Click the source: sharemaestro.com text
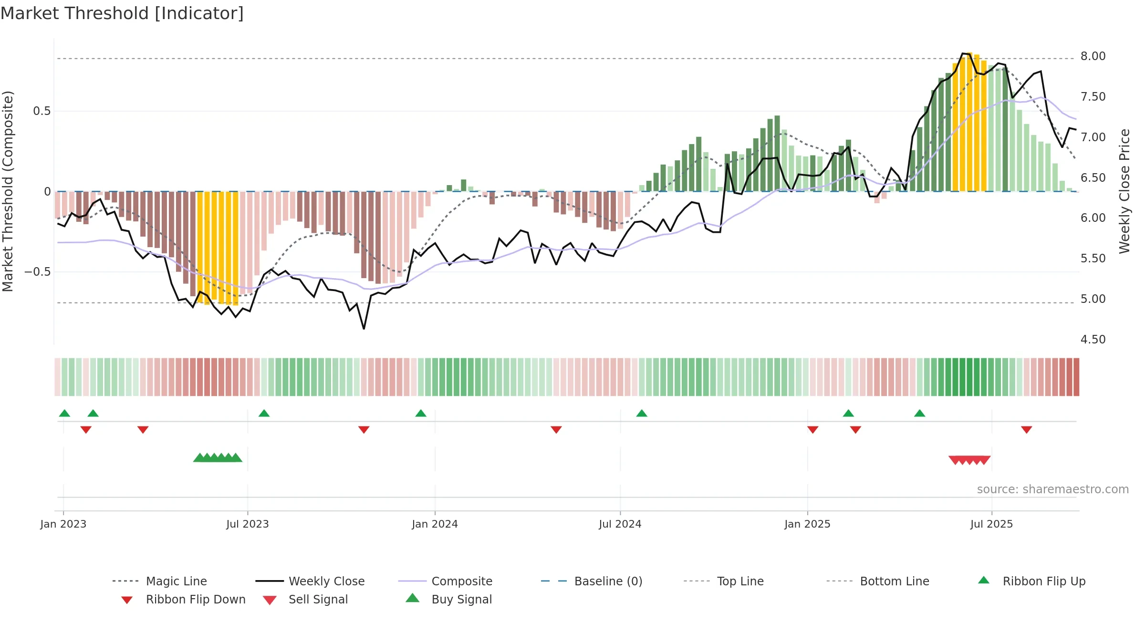The height and width of the screenshot is (644, 1145). (x=1053, y=489)
